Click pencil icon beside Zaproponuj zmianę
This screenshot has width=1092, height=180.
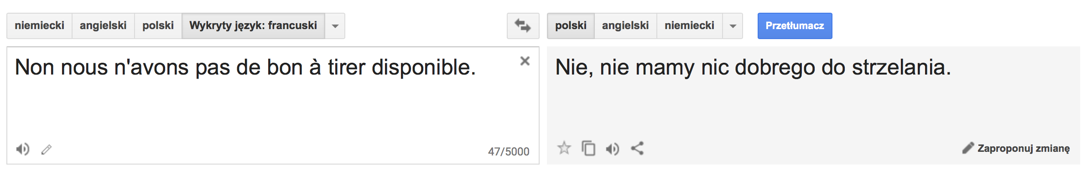[968, 148]
